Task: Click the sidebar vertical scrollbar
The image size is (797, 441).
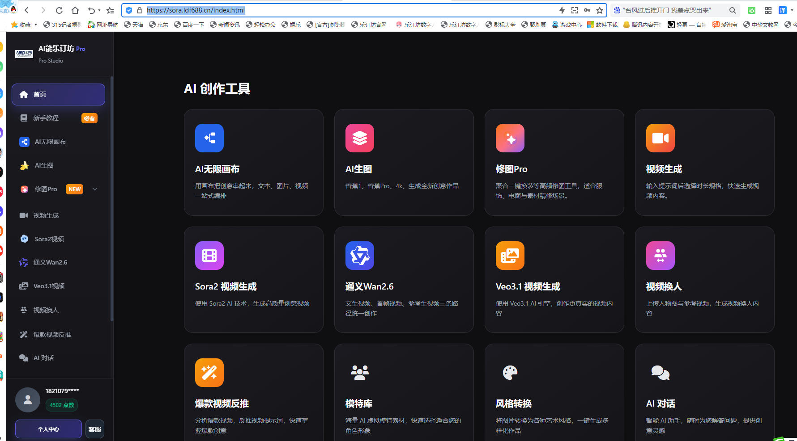Action: (x=111, y=199)
